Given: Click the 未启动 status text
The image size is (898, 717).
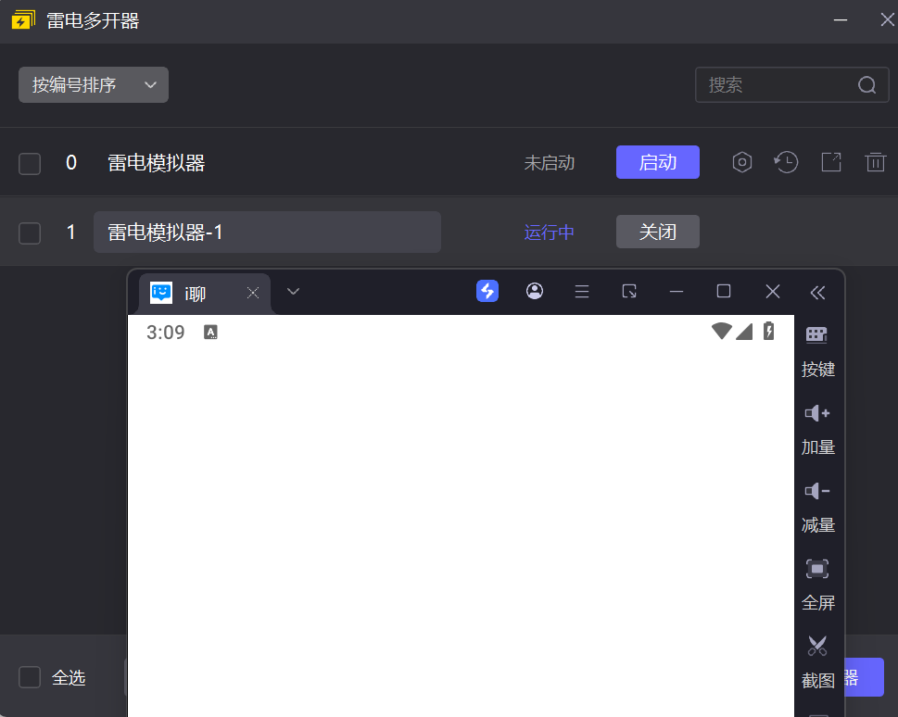Looking at the screenshot, I should [x=550, y=163].
